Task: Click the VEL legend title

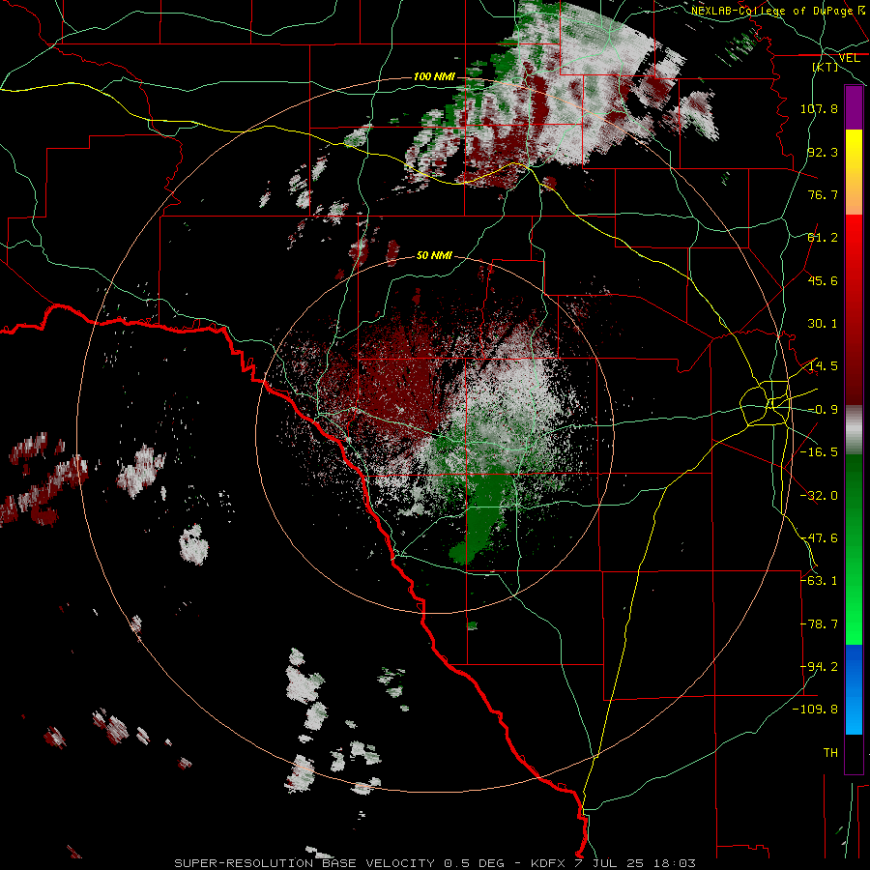Action: [850, 58]
